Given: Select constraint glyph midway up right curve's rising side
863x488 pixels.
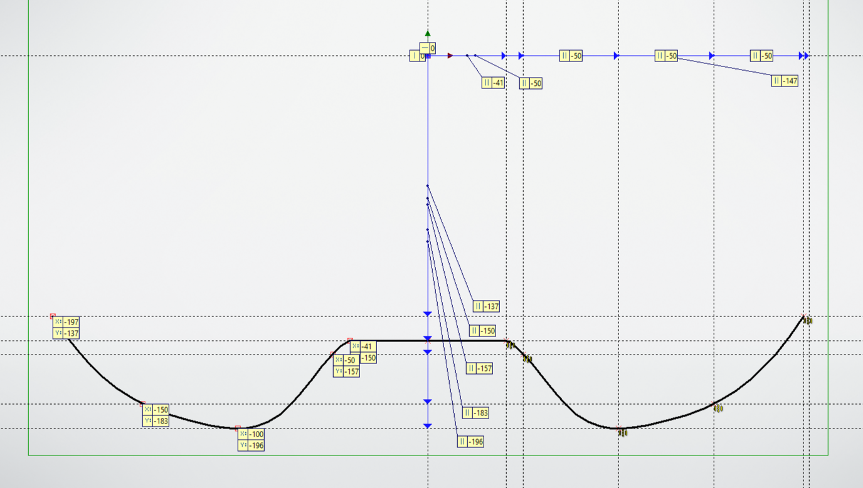Looking at the screenshot, I should coord(719,408).
